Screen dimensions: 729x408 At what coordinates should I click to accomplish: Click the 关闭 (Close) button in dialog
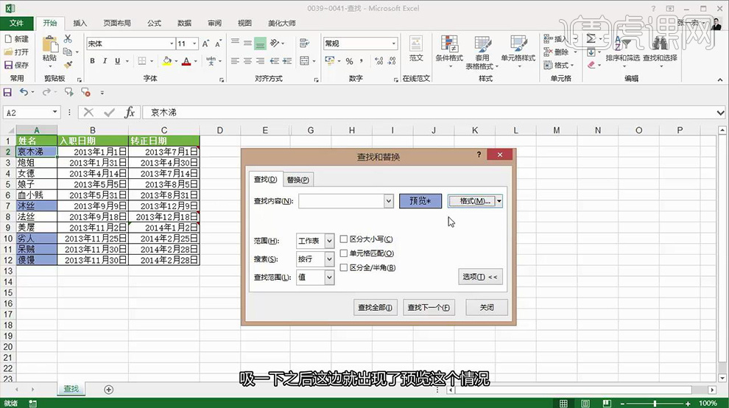[487, 308]
